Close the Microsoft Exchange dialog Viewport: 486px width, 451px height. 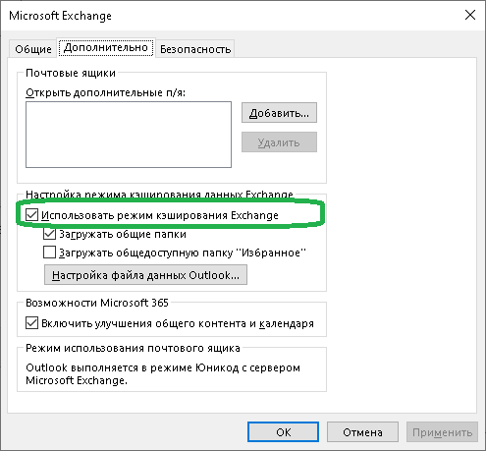click(470, 15)
